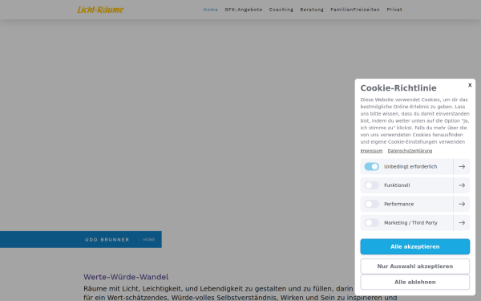Viewport: 481px width, 301px height.
Task: Reject all cookies with Alle ablehnen
Action: (414, 282)
